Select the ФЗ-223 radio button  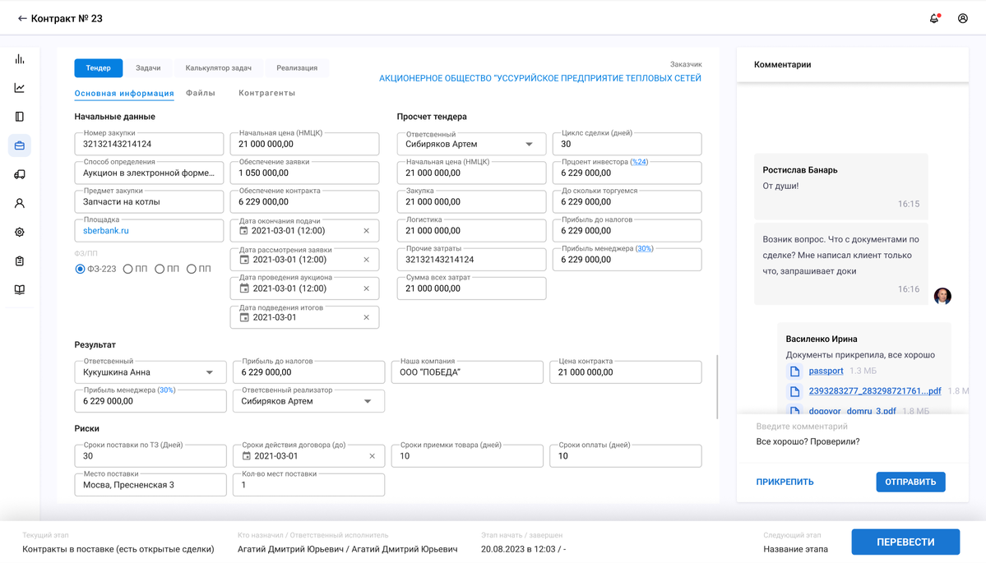tap(80, 269)
